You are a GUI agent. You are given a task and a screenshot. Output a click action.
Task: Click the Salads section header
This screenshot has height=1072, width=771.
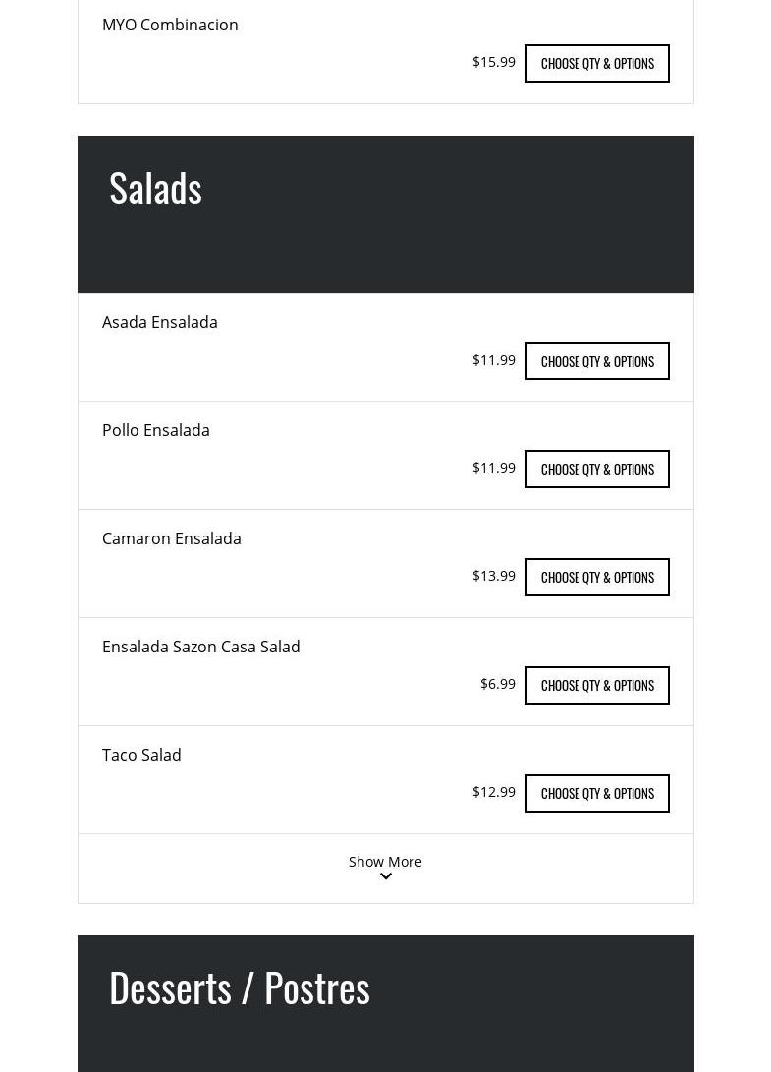pyautogui.click(x=155, y=188)
